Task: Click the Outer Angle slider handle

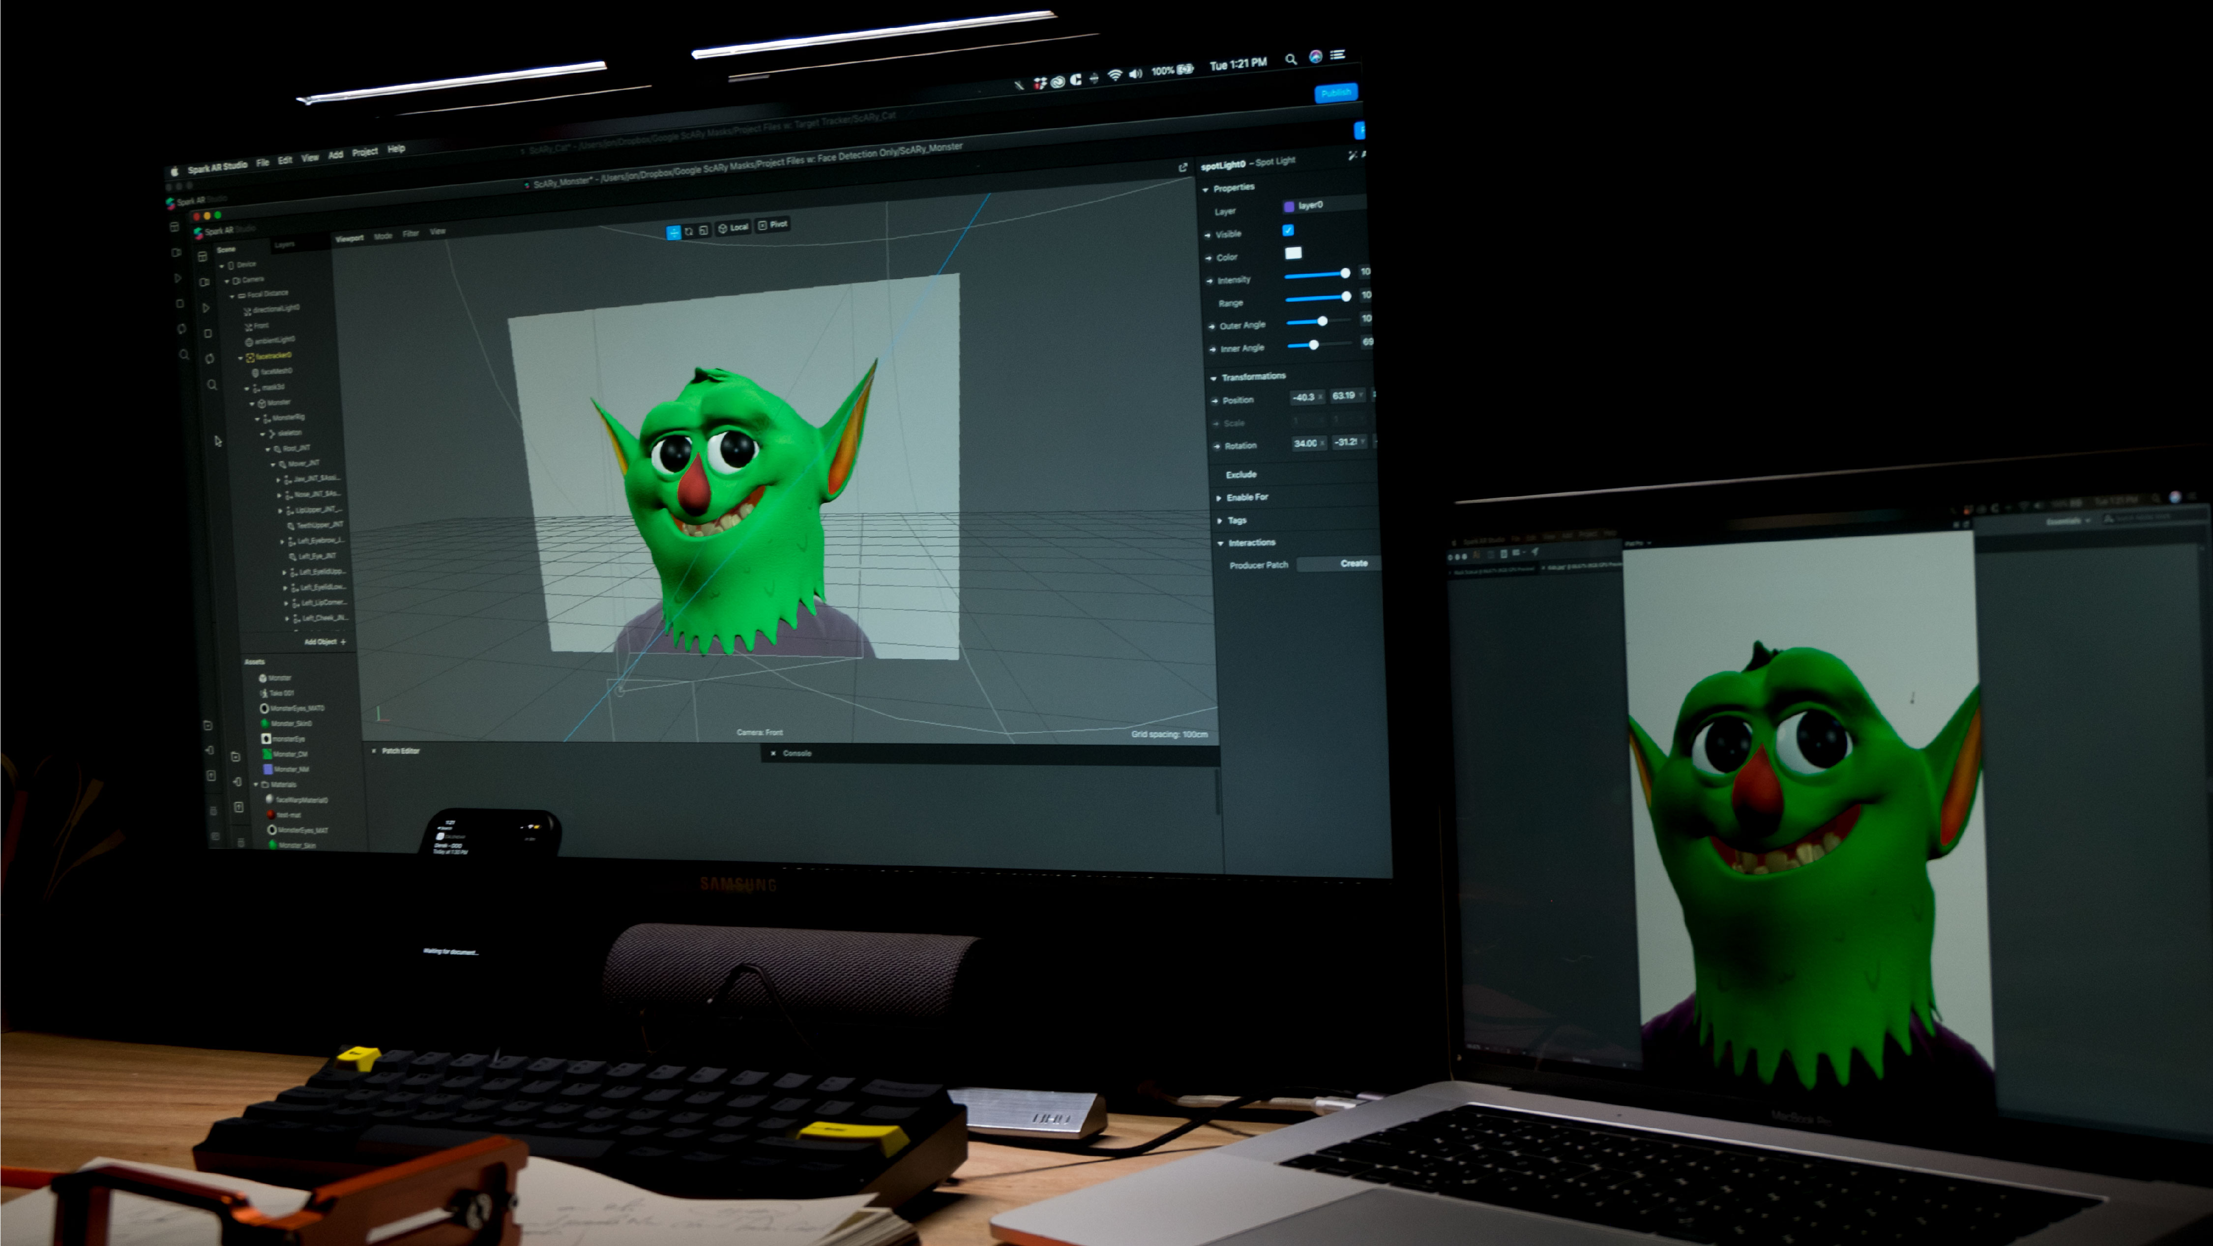Action: click(1322, 321)
